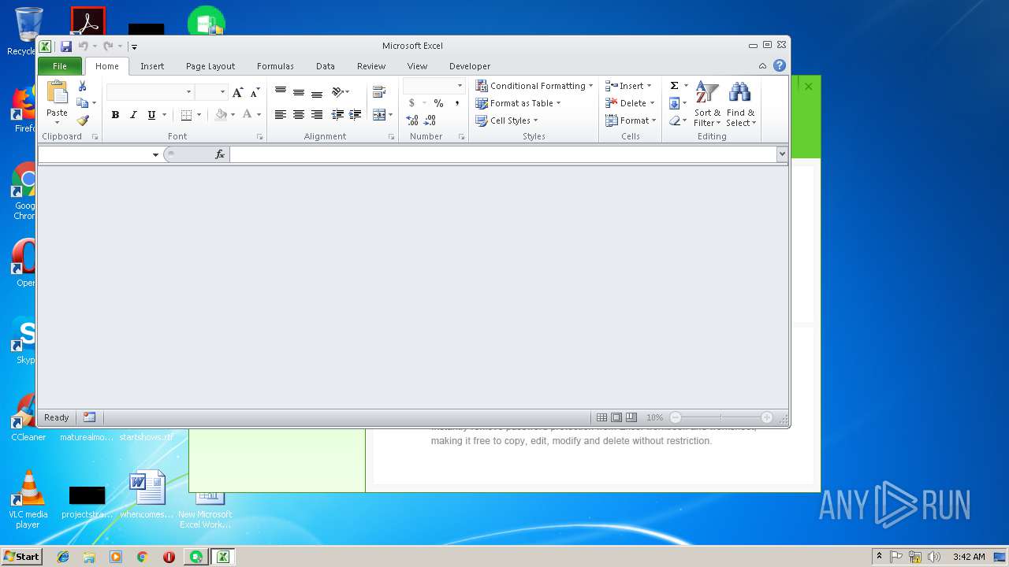Image resolution: width=1009 pixels, height=567 pixels.
Task: Click in the formula bar input
Action: [x=503, y=154]
